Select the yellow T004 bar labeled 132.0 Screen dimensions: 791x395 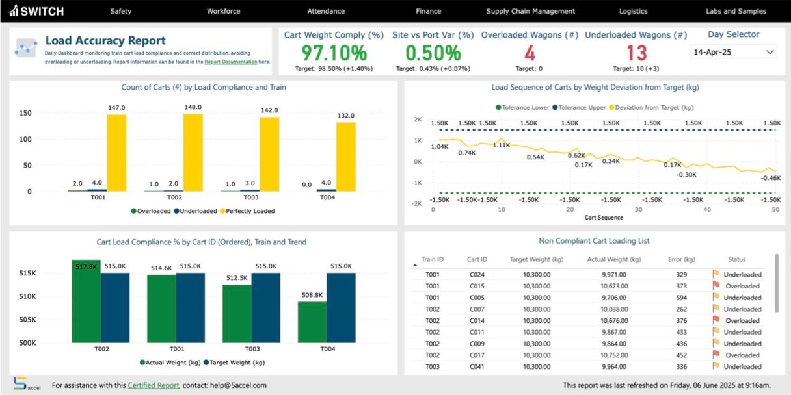pyautogui.click(x=346, y=157)
